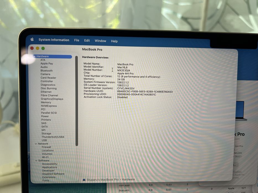Open the Help menu
258x193 pixels.
[114, 41]
